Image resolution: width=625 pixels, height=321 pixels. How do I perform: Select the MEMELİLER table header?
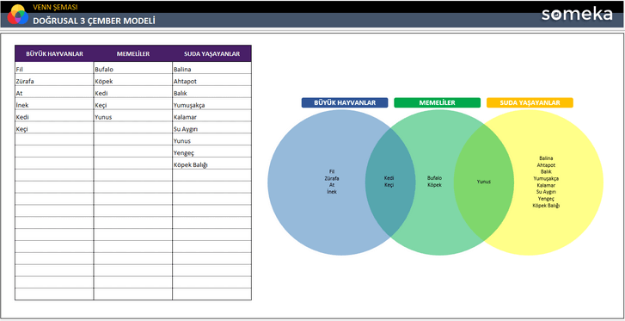(133, 53)
